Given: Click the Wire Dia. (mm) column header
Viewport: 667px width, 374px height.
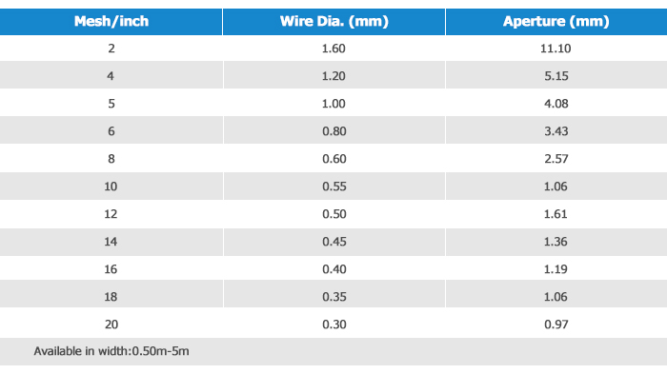Looking at the screenshot, I should [x=333, y=22].
